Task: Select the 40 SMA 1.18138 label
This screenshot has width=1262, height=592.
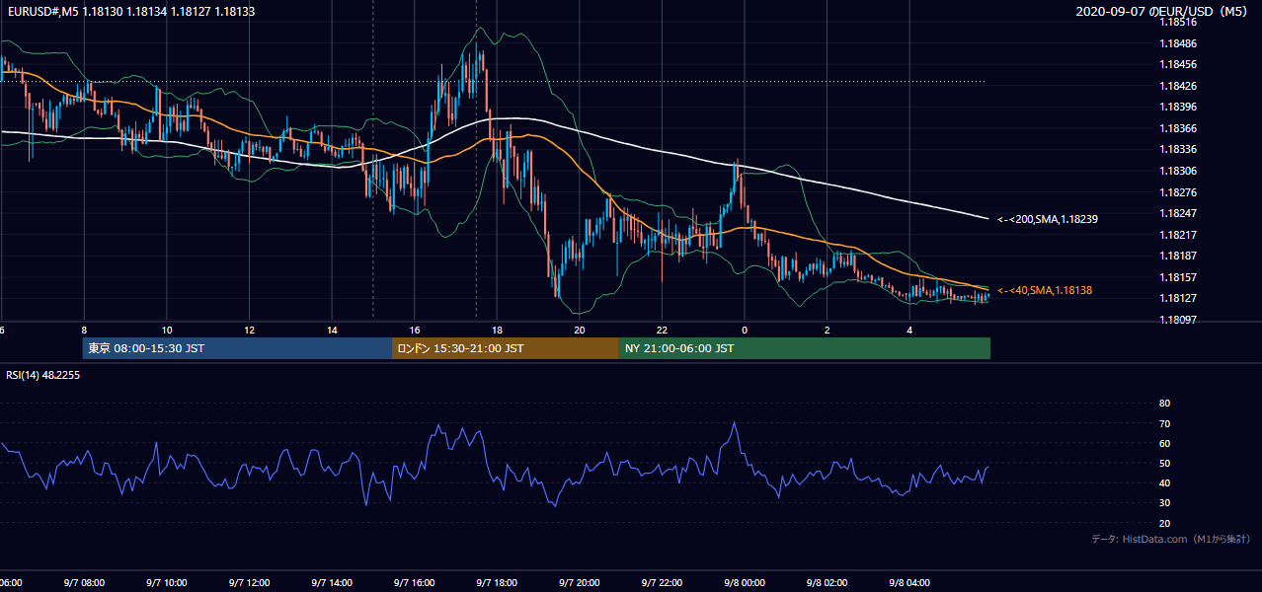Action: click(1045, 290)
